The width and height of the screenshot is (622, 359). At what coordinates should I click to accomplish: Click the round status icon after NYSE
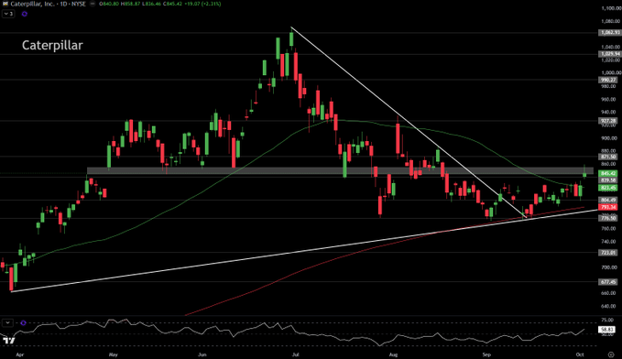click(93, 4)
